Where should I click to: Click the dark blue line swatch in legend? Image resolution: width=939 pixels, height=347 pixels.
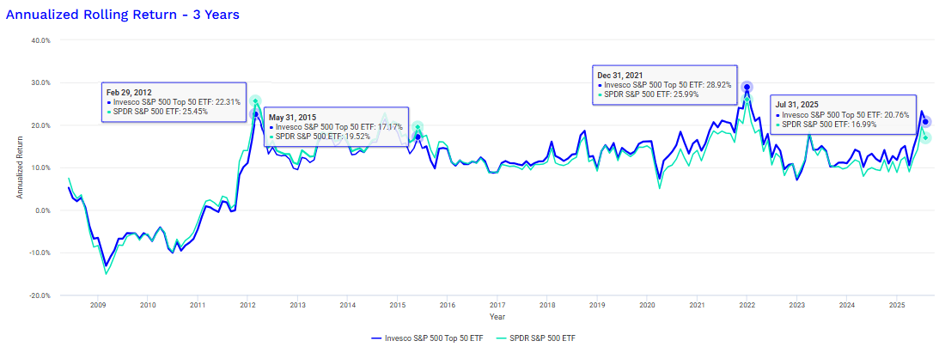coord(375,338)
